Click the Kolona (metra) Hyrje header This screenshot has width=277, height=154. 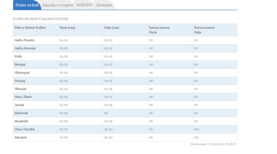click(159, 30)
